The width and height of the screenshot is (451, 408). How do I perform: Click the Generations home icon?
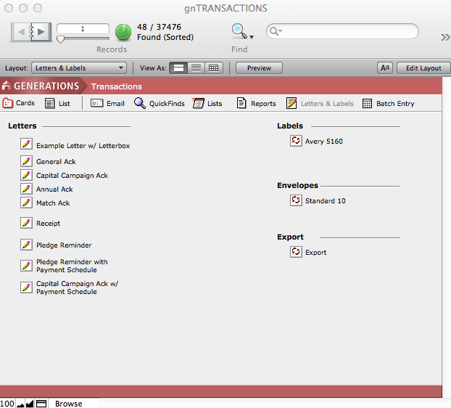7,86
